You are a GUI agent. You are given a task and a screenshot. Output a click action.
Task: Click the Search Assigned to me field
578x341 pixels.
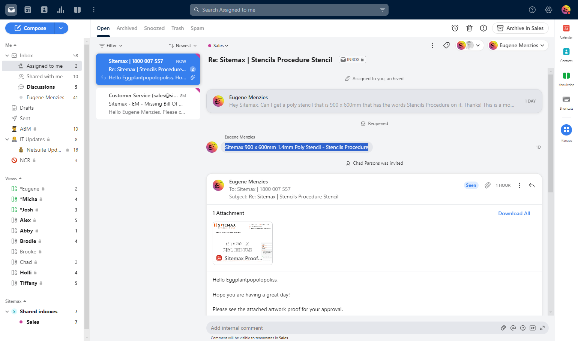pyautogui.click(x=289, y=10)
